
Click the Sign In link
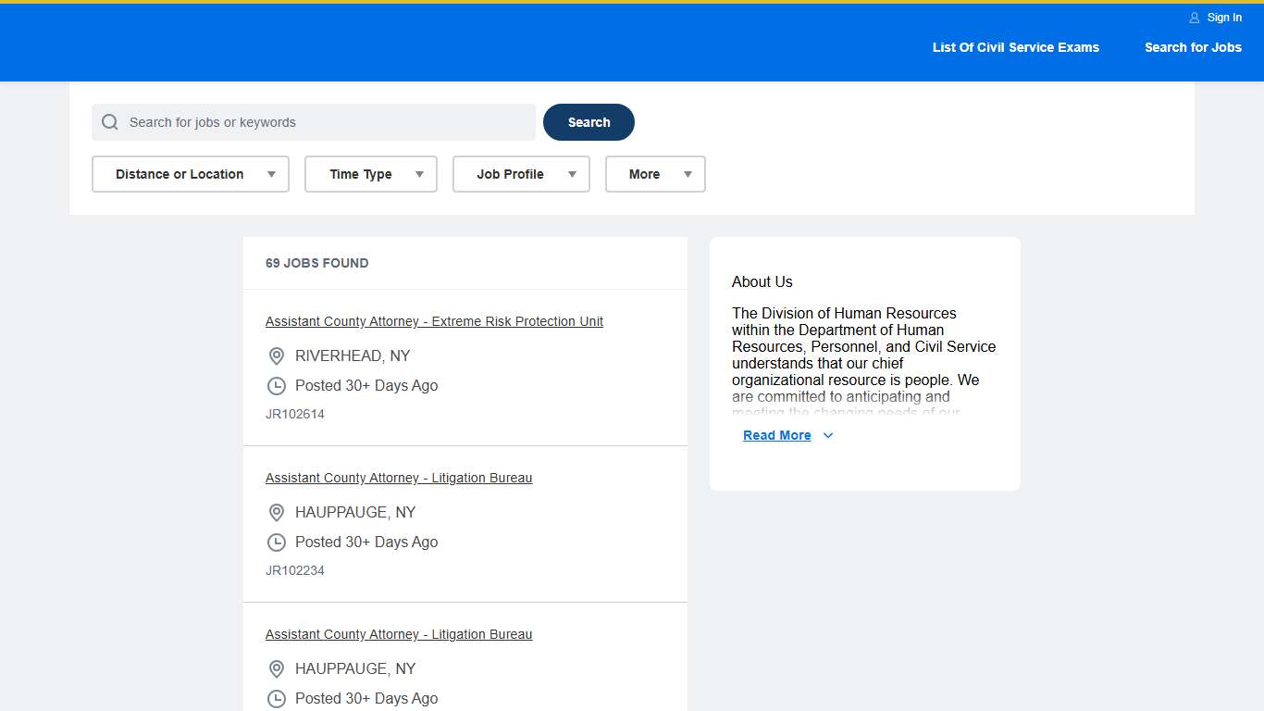coord(1224,18)
